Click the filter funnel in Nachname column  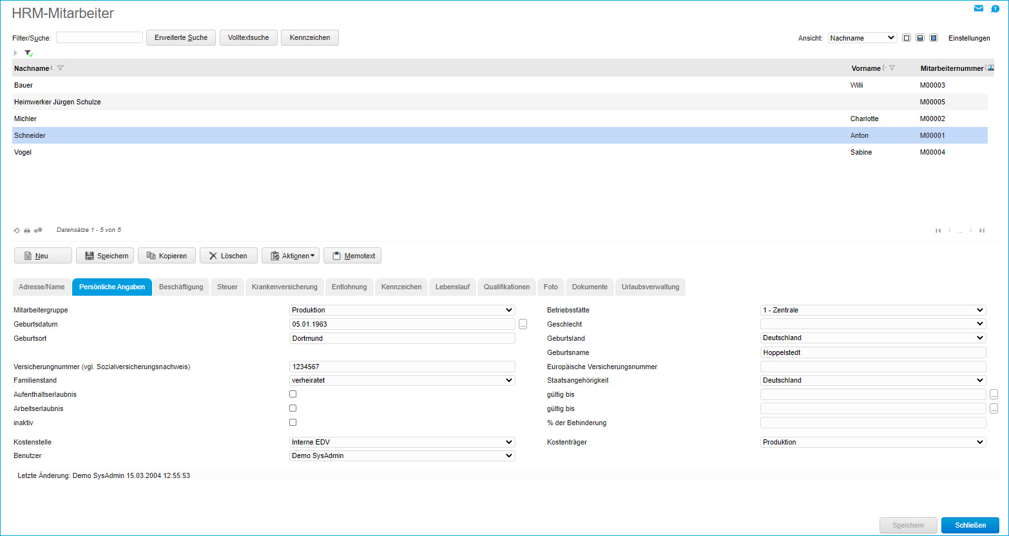pyautogui.click(x=60, y=68)
